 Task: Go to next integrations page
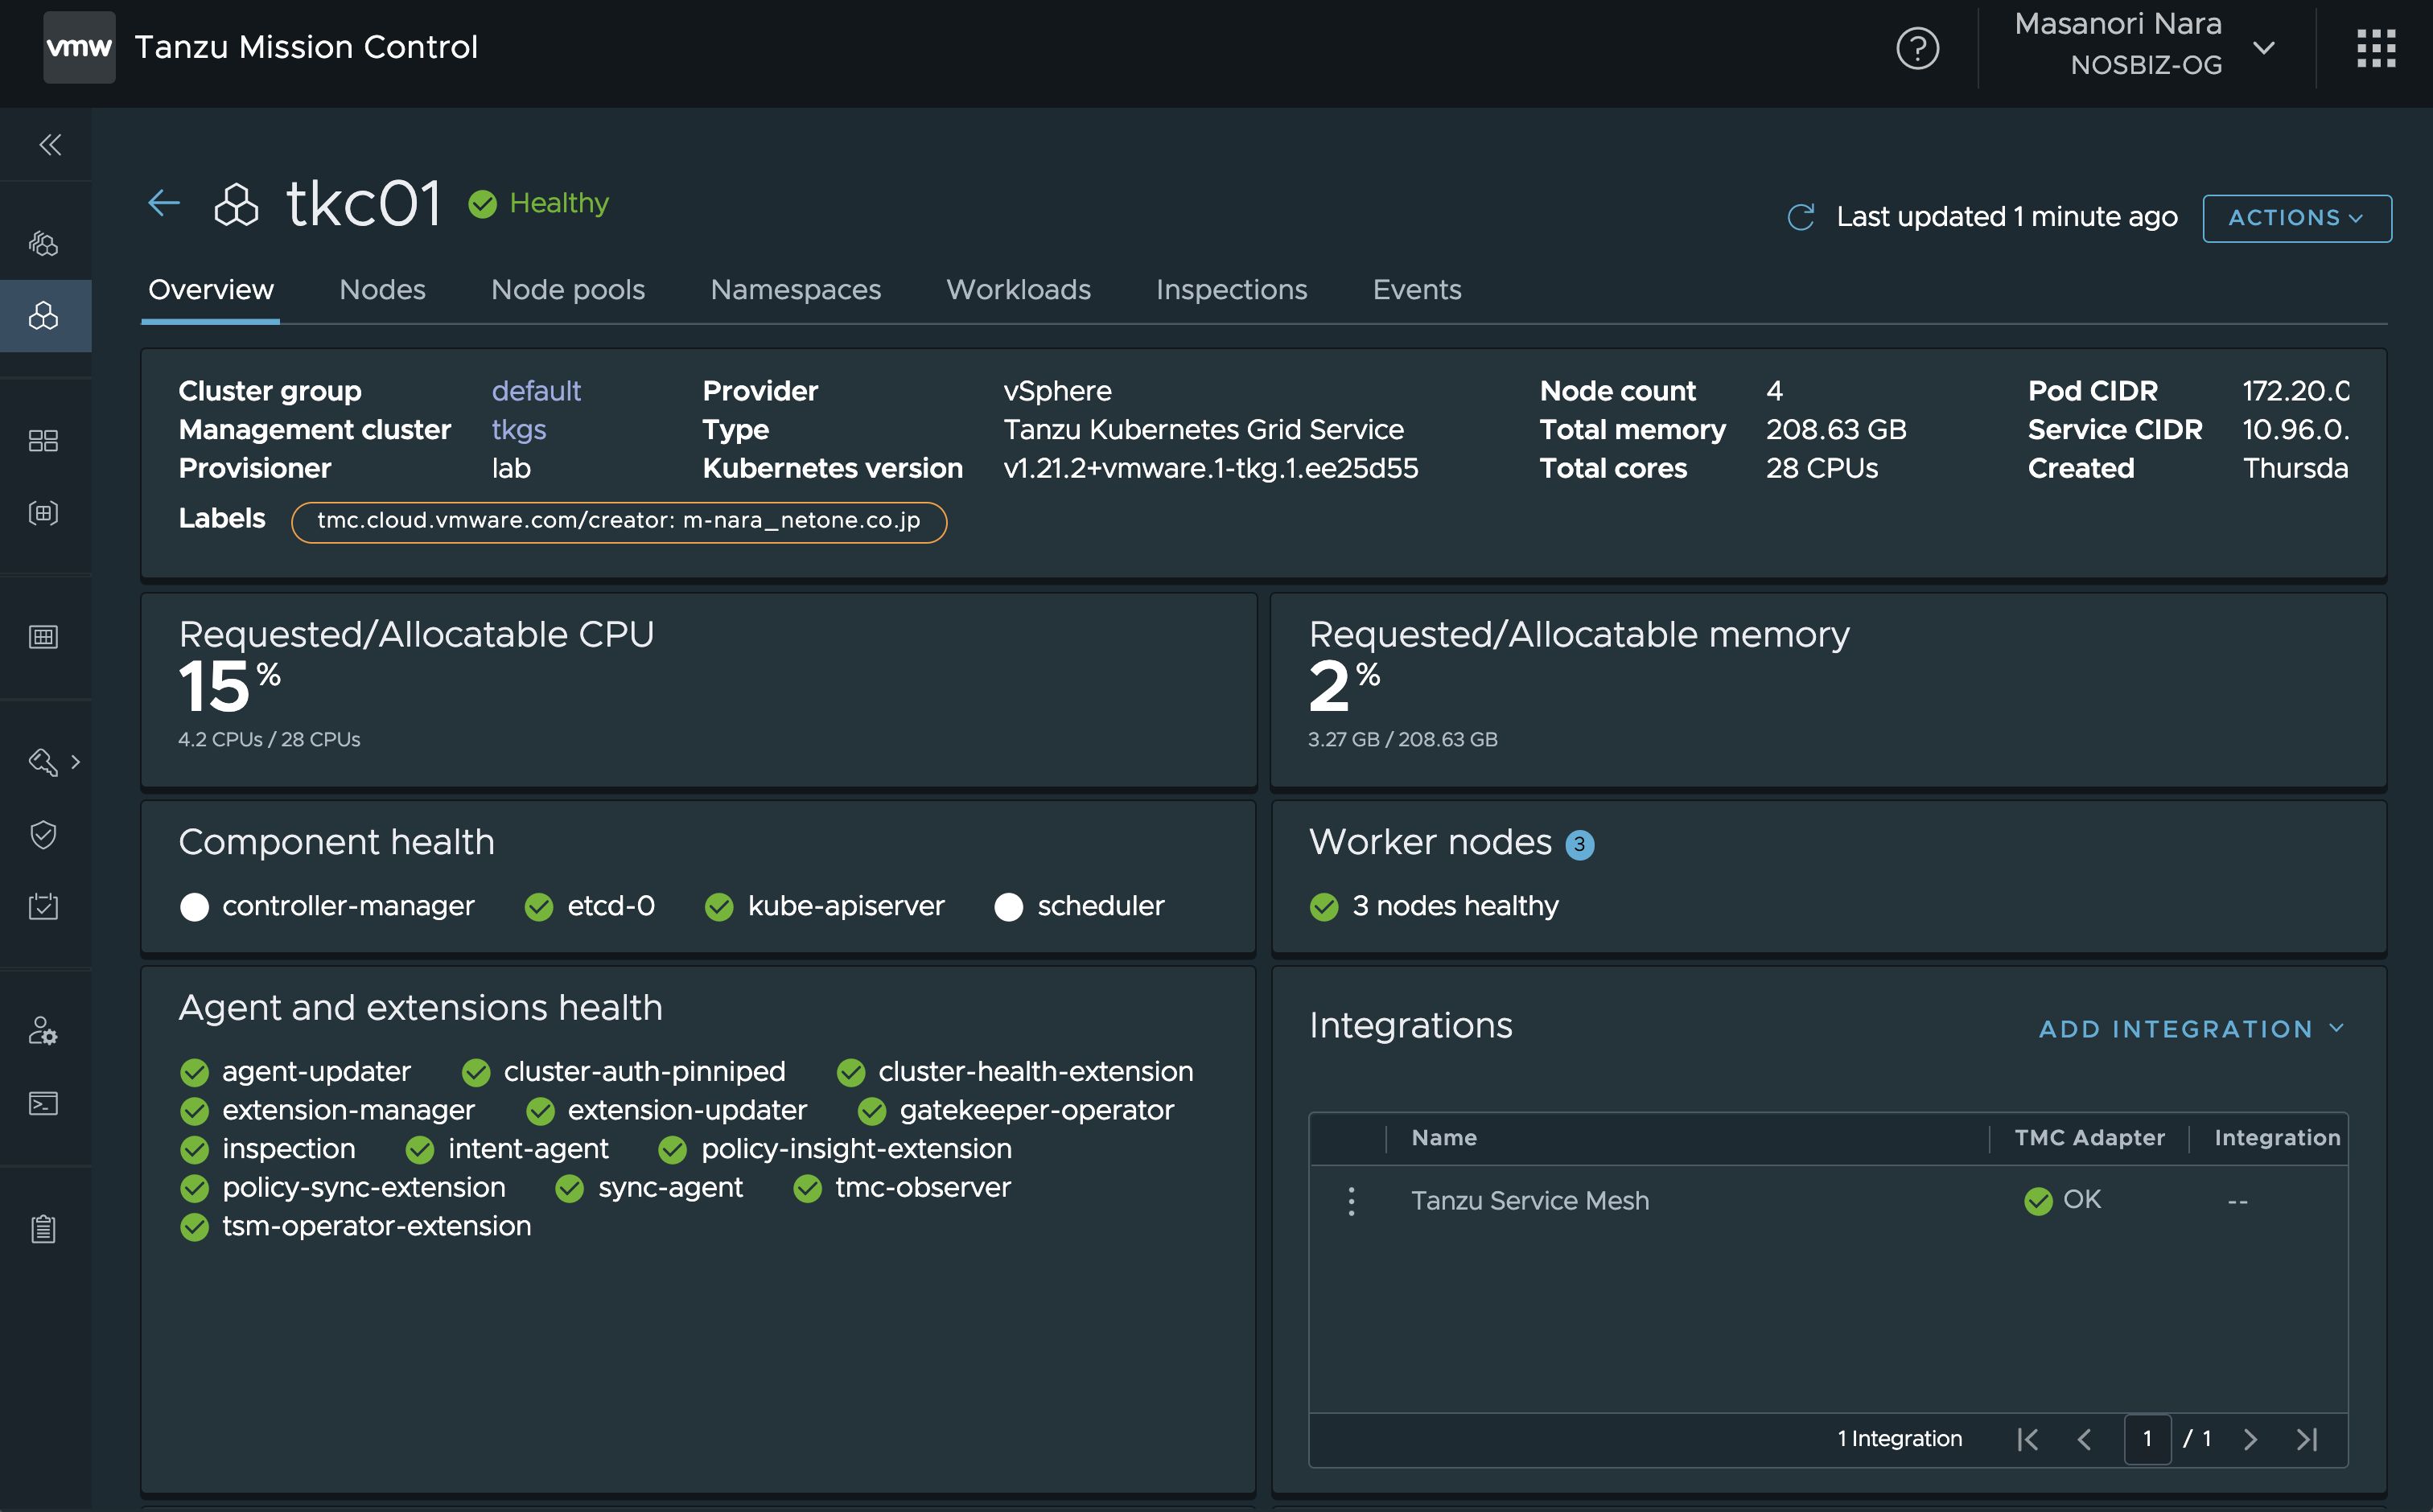click(x=2250, y=1439)
